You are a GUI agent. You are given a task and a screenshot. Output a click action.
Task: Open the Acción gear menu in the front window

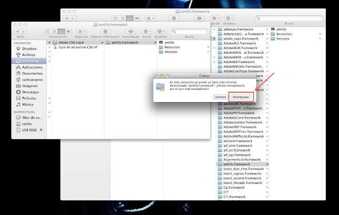click(147, 32)
